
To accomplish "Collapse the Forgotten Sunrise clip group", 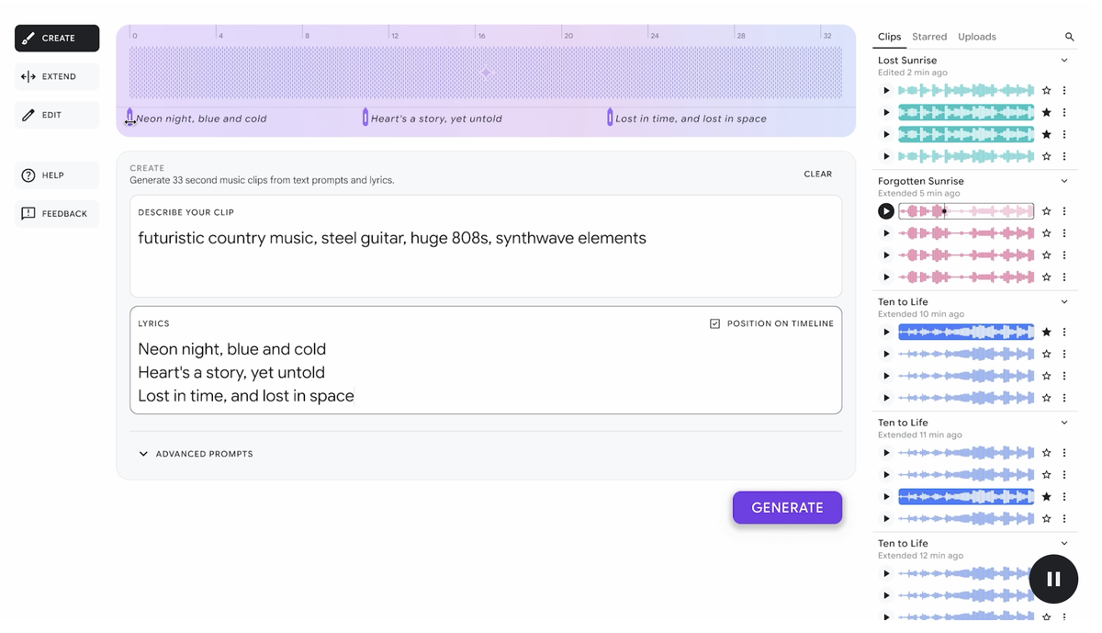I will (1063, 178).
